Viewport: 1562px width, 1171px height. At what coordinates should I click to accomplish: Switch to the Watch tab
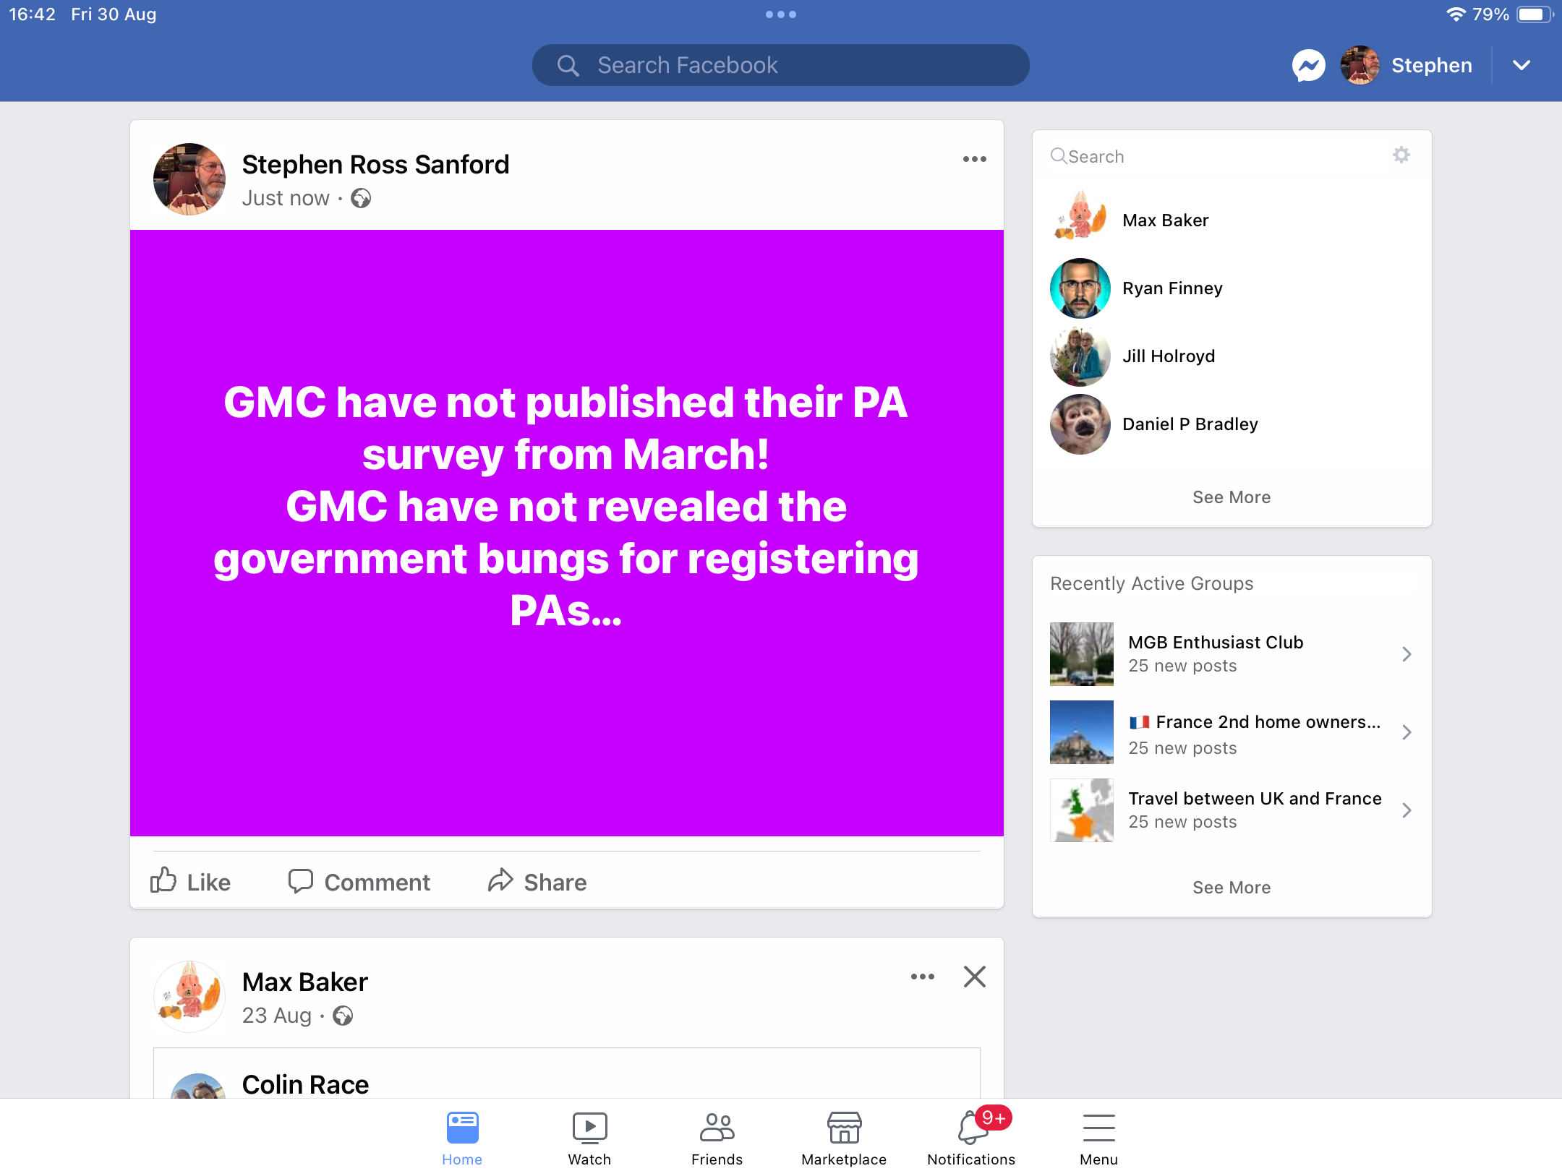(589, 1138)
